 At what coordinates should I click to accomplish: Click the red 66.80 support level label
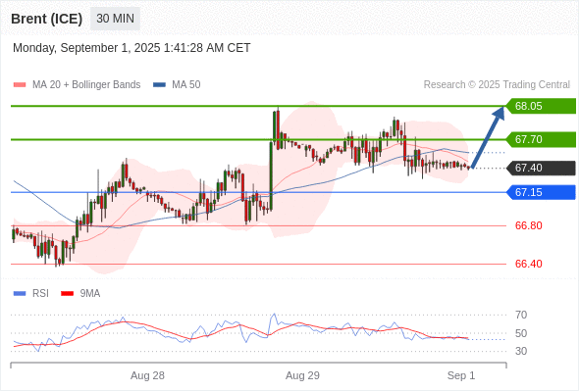coord(528,225)
